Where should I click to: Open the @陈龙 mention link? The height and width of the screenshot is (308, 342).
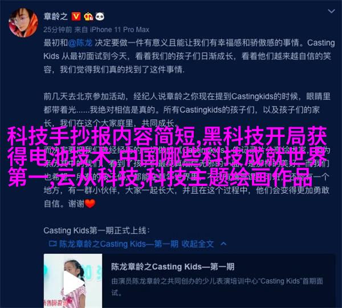(x=80, y=43)
